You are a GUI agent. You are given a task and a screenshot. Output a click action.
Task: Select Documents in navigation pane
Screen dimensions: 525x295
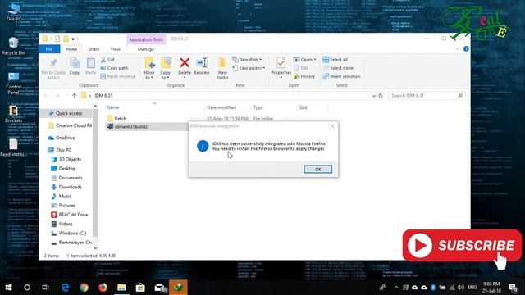(x=67, y=178)
